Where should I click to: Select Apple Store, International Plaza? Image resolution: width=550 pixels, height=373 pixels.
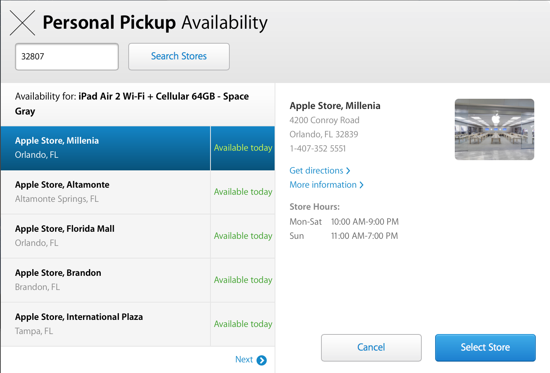point(105,324)
